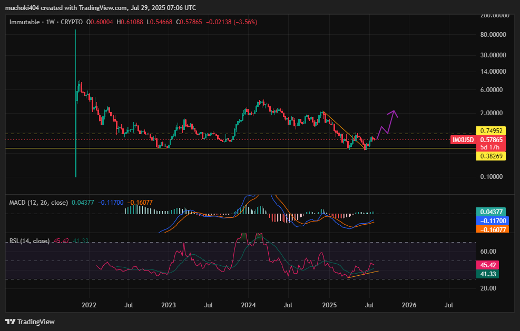Click the 14.00000 price scale label
The height and width of the screenshot is (331, 520).
tap(493, 72)
